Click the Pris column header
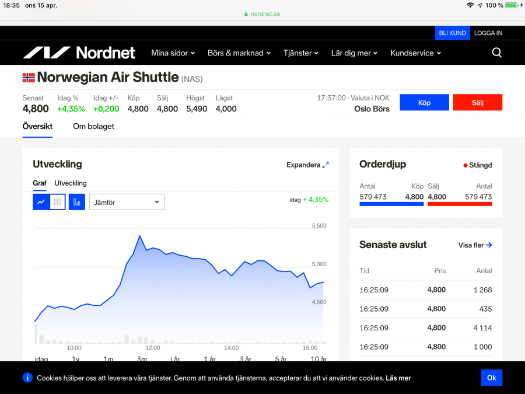Image resolution: width=525 pixels, height=394 pixels. coord(440,271)
